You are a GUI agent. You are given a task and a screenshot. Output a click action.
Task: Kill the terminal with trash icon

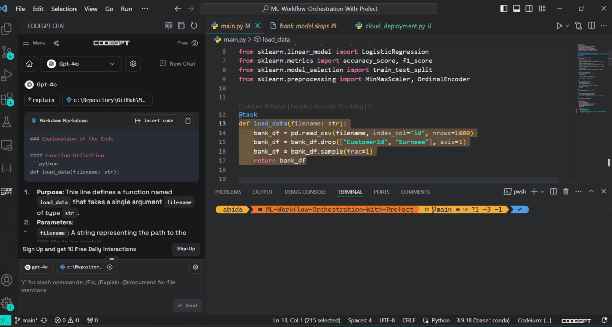(x=566, y=192)
